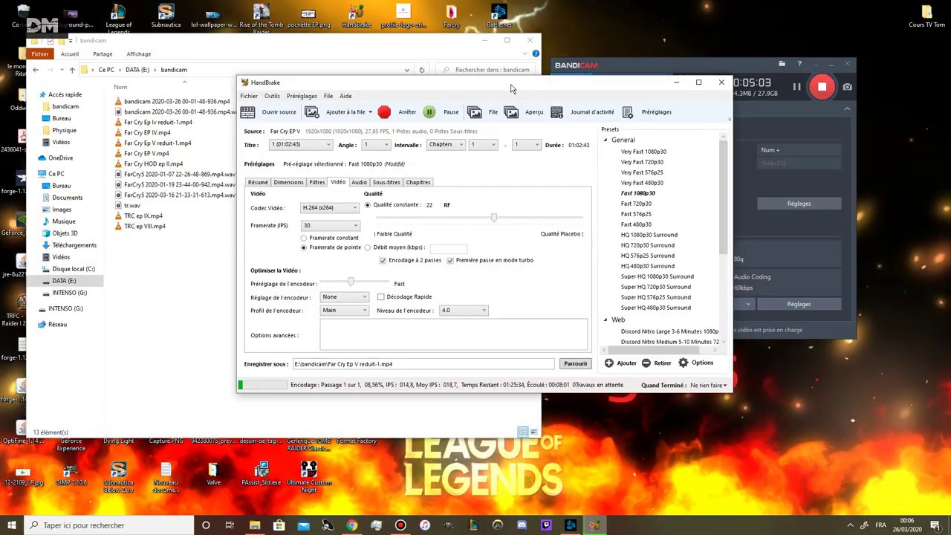Open HandBrake Fichier menu
This screenshot has width=951, height=535.
(x=249, y=96)
